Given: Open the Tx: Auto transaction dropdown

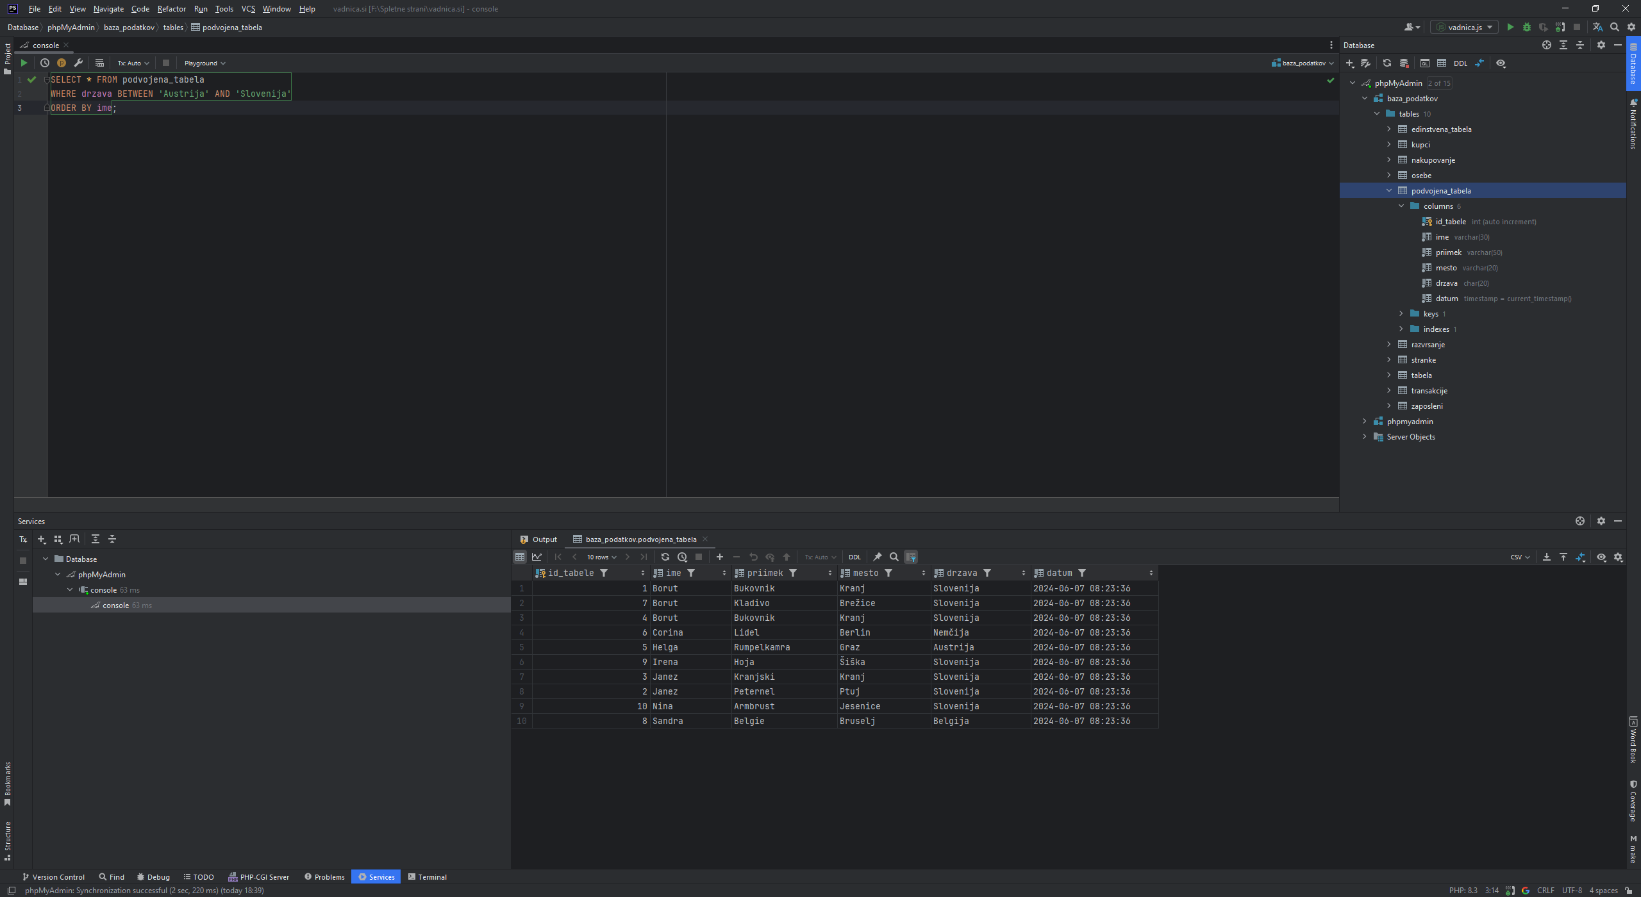Looking at the screenshot, I should [133, 63].
